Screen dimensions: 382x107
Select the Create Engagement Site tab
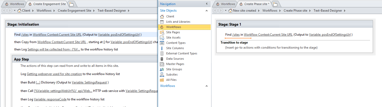(47, 4)
